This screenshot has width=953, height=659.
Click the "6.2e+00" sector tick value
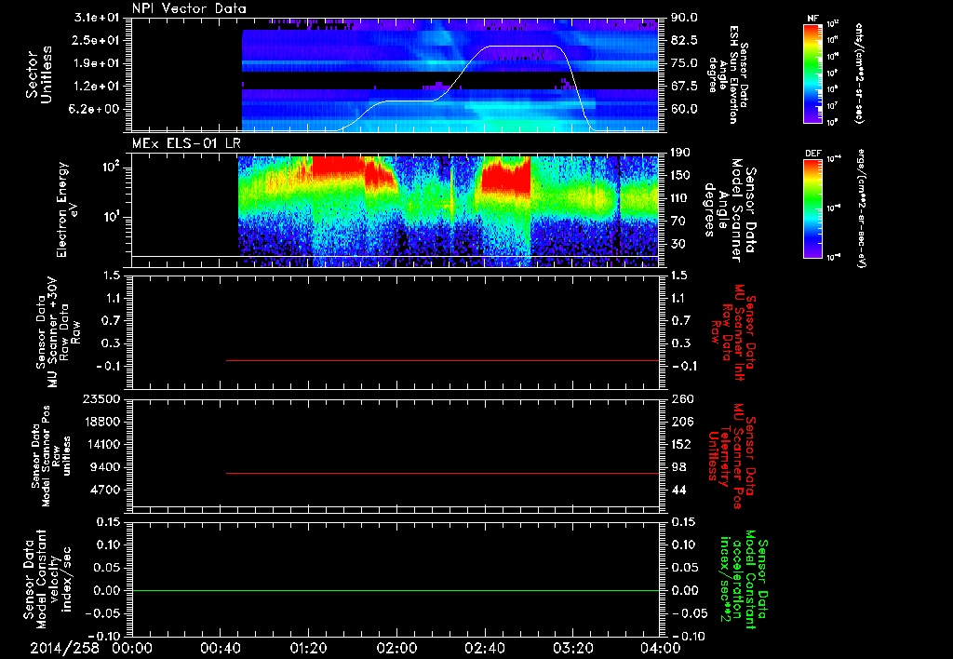(x=94, y=110)
